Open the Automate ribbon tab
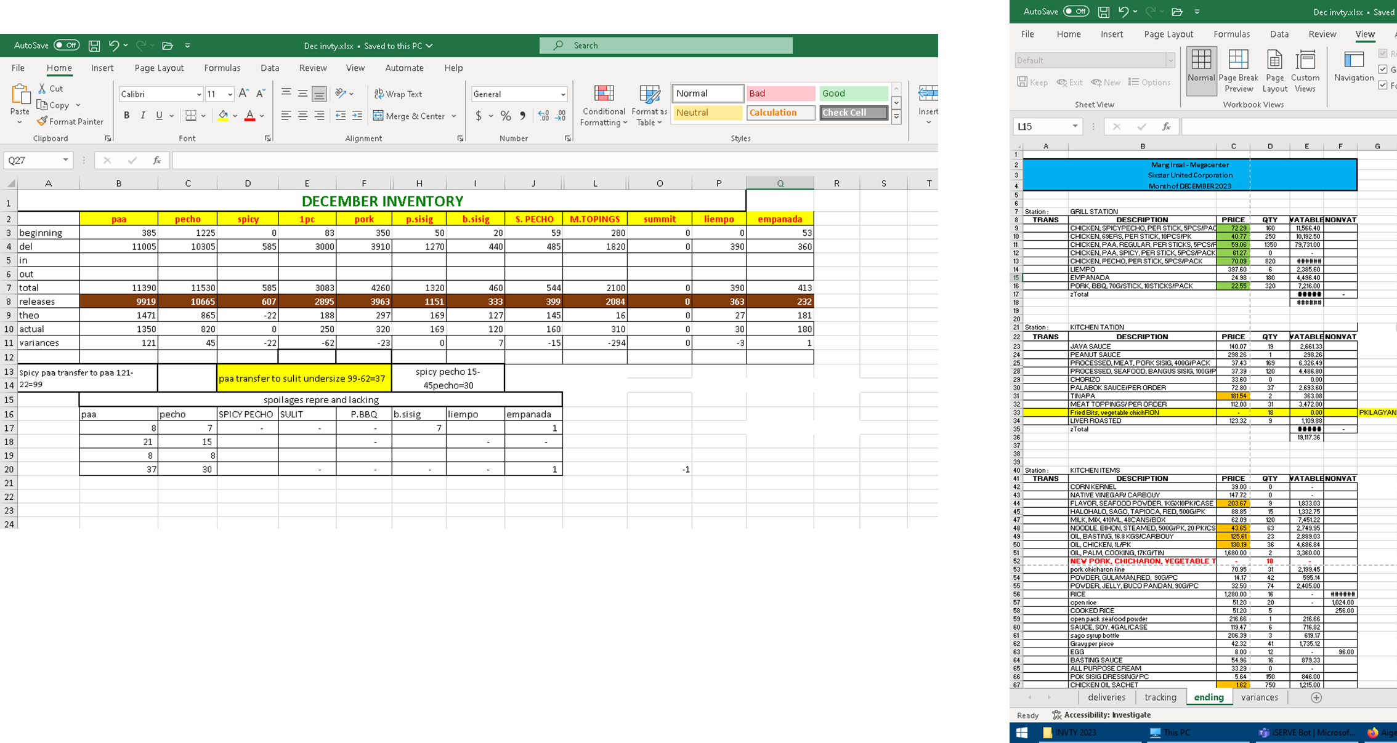This screenshot has height=743, width=1397. coord(404,68)
